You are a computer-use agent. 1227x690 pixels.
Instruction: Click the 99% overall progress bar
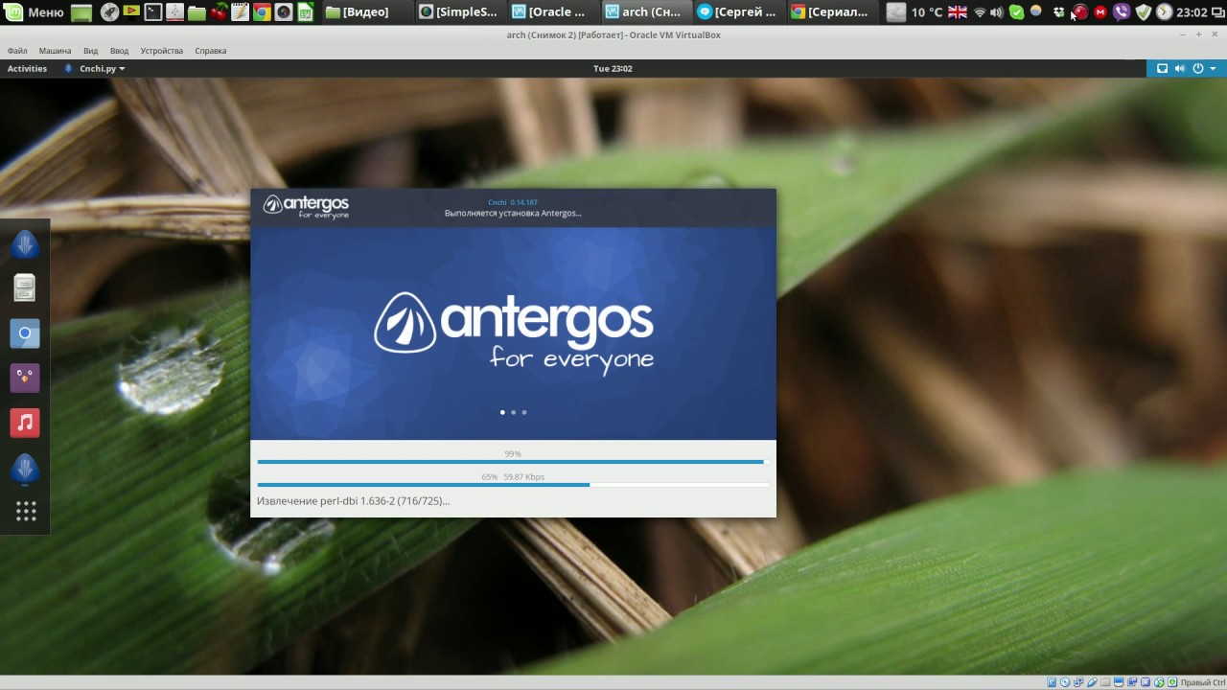click(x=513, y=462)
